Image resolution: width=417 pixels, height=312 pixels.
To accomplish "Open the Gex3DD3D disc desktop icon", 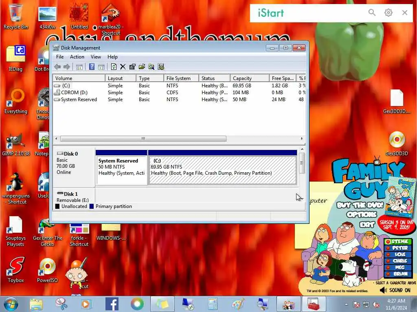I will click(x=397, y=143).
